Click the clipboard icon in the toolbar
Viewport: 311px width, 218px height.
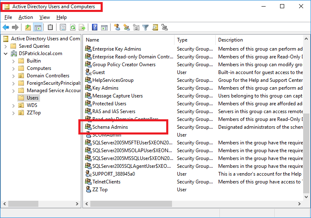50,27
